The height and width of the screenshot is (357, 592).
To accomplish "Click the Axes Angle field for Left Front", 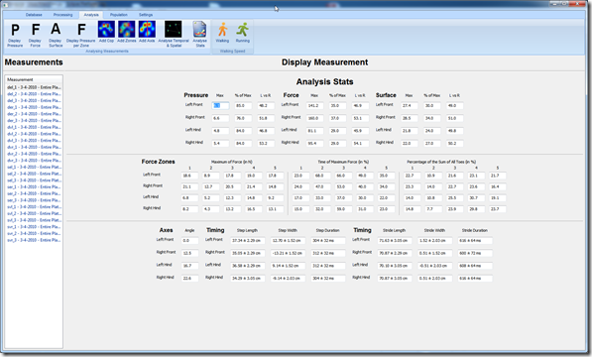I will coord(189,240).
